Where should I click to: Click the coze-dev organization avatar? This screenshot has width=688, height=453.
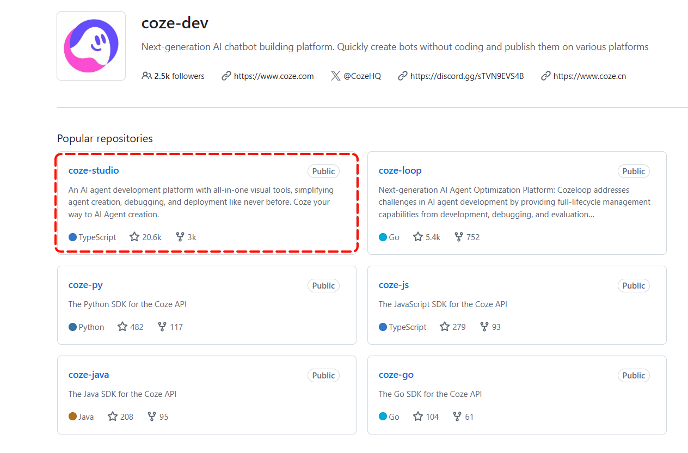coord(91,46)
